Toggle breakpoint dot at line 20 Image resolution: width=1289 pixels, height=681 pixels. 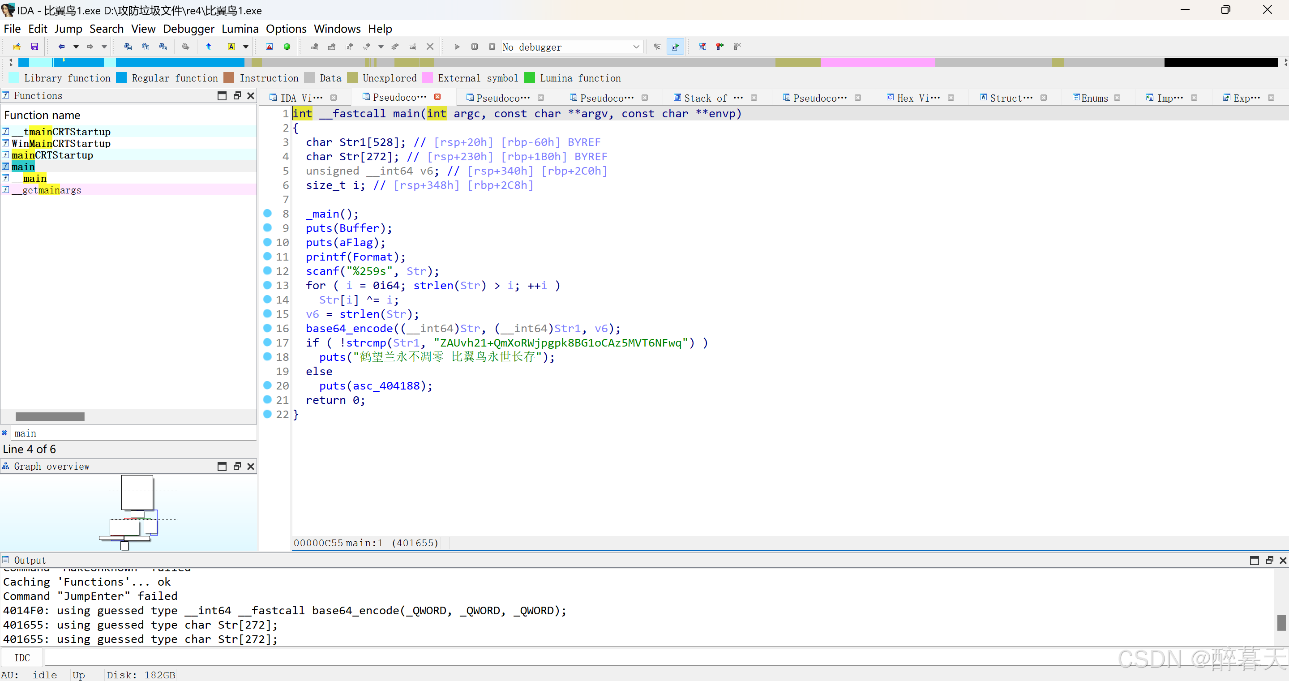tap(267, 385)
